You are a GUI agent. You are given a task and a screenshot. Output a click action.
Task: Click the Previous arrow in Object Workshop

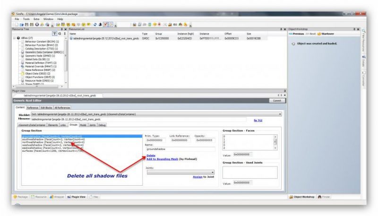[291, 34]
